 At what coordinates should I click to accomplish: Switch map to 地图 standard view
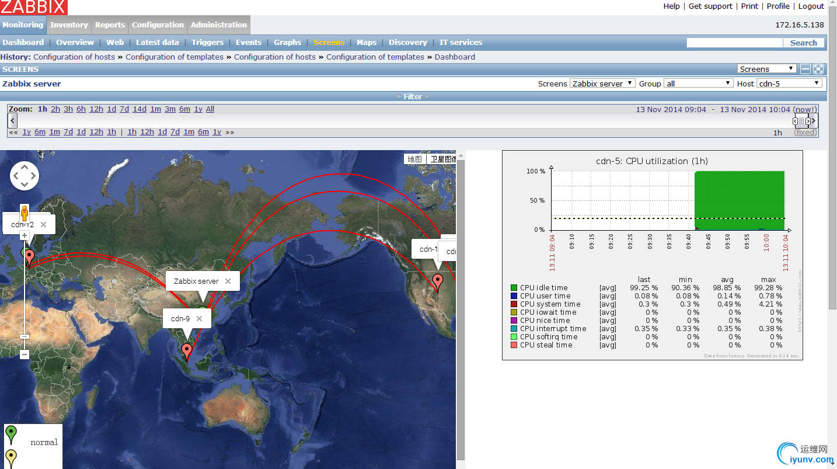[414, 159]
